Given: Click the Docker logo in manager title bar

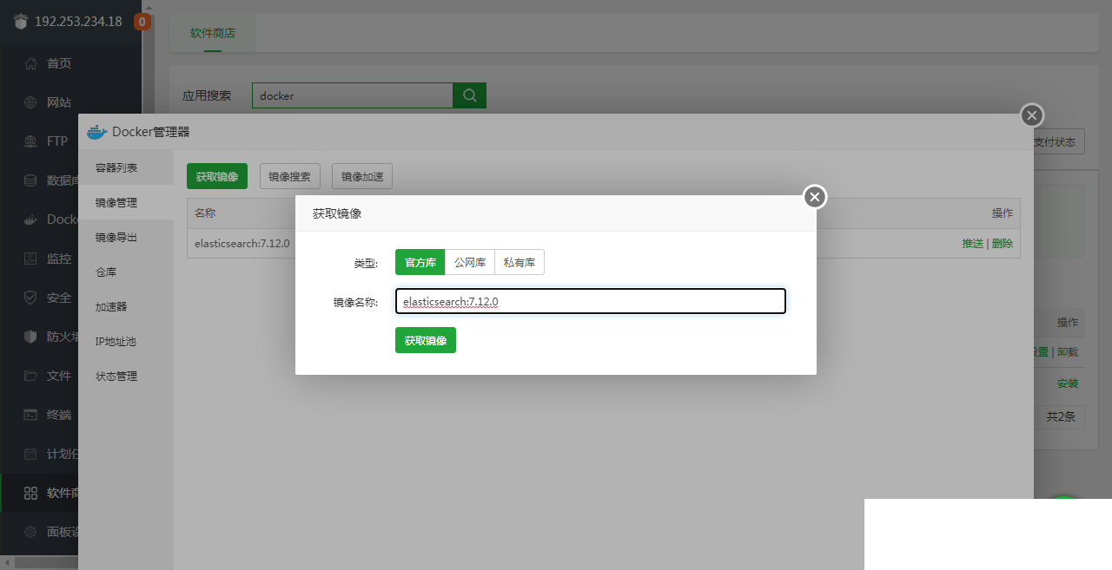Looking at the screenshot, I should coord(96,132).
